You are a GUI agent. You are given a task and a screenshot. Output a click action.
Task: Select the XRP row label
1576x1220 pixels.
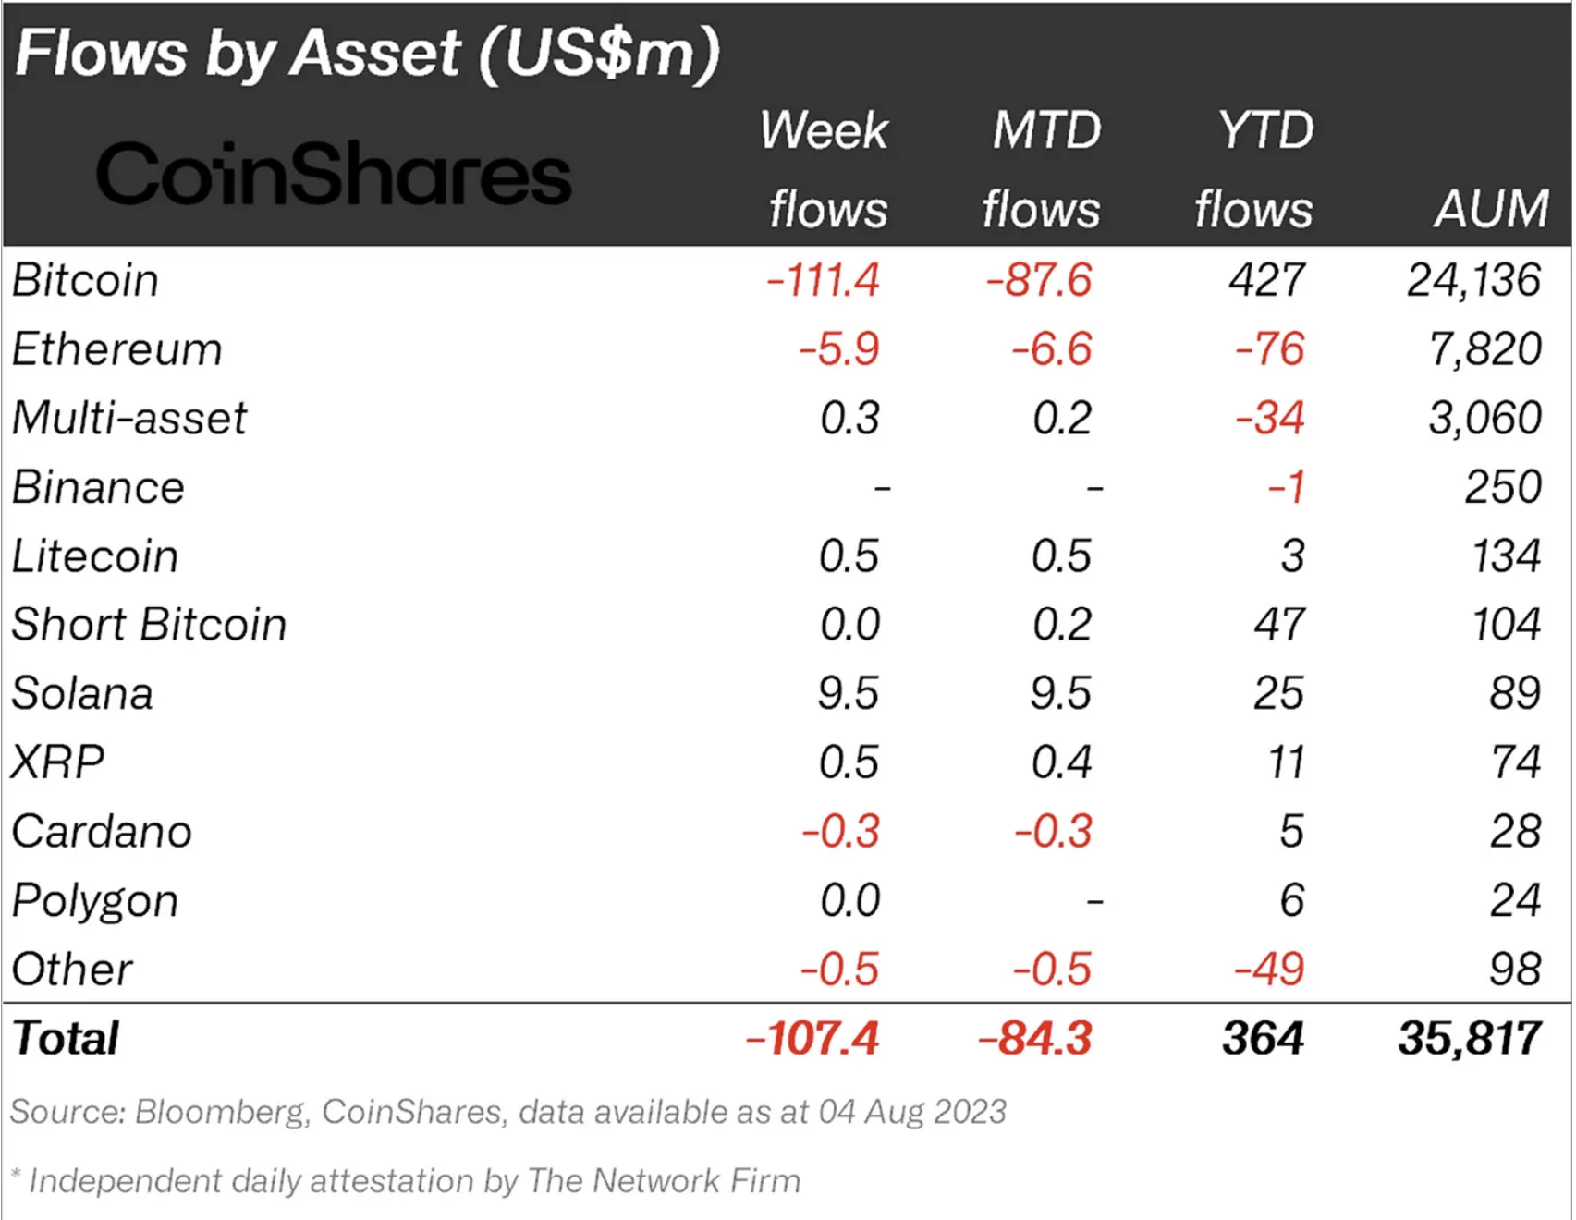point(57,762)
